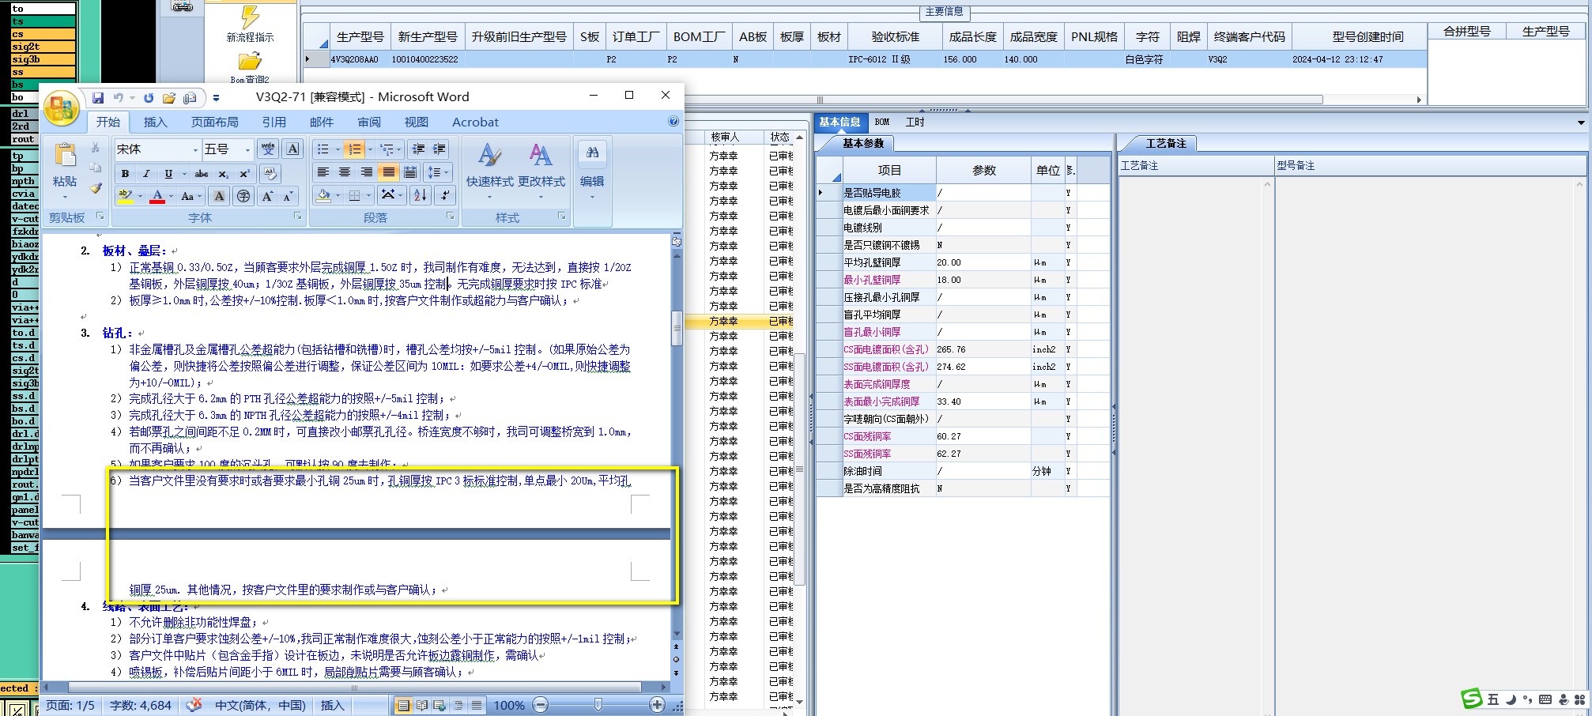This screenshot has height=716, width=1592.
Task: Save the Word document from the quick access toolbar
Action: tap(98, 98)
